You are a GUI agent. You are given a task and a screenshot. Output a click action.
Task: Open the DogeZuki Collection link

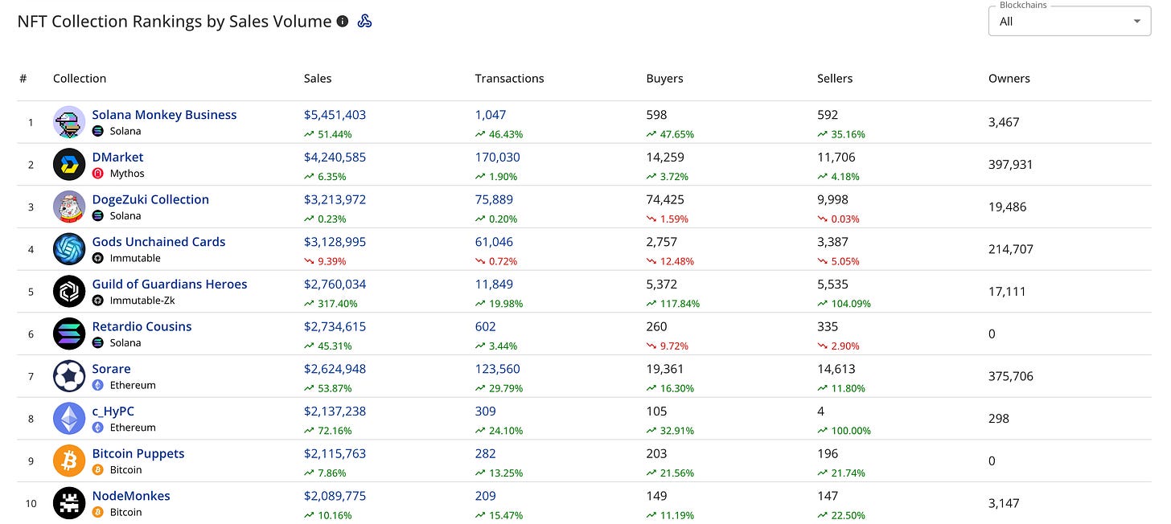click(x=150, y=199)
